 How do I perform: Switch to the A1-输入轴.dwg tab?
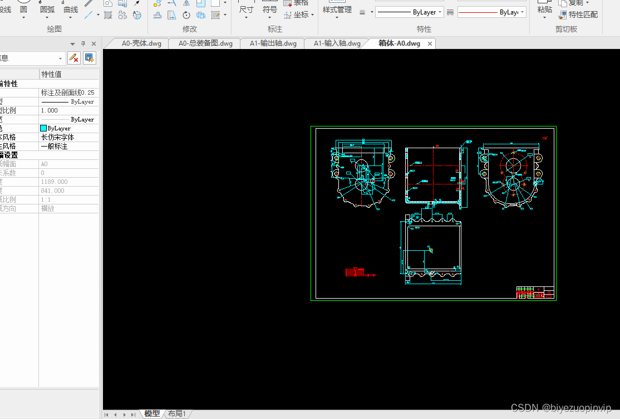[x=337, y=43]
